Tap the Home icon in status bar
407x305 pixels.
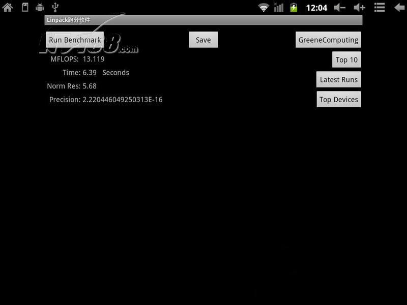(8, 7)
